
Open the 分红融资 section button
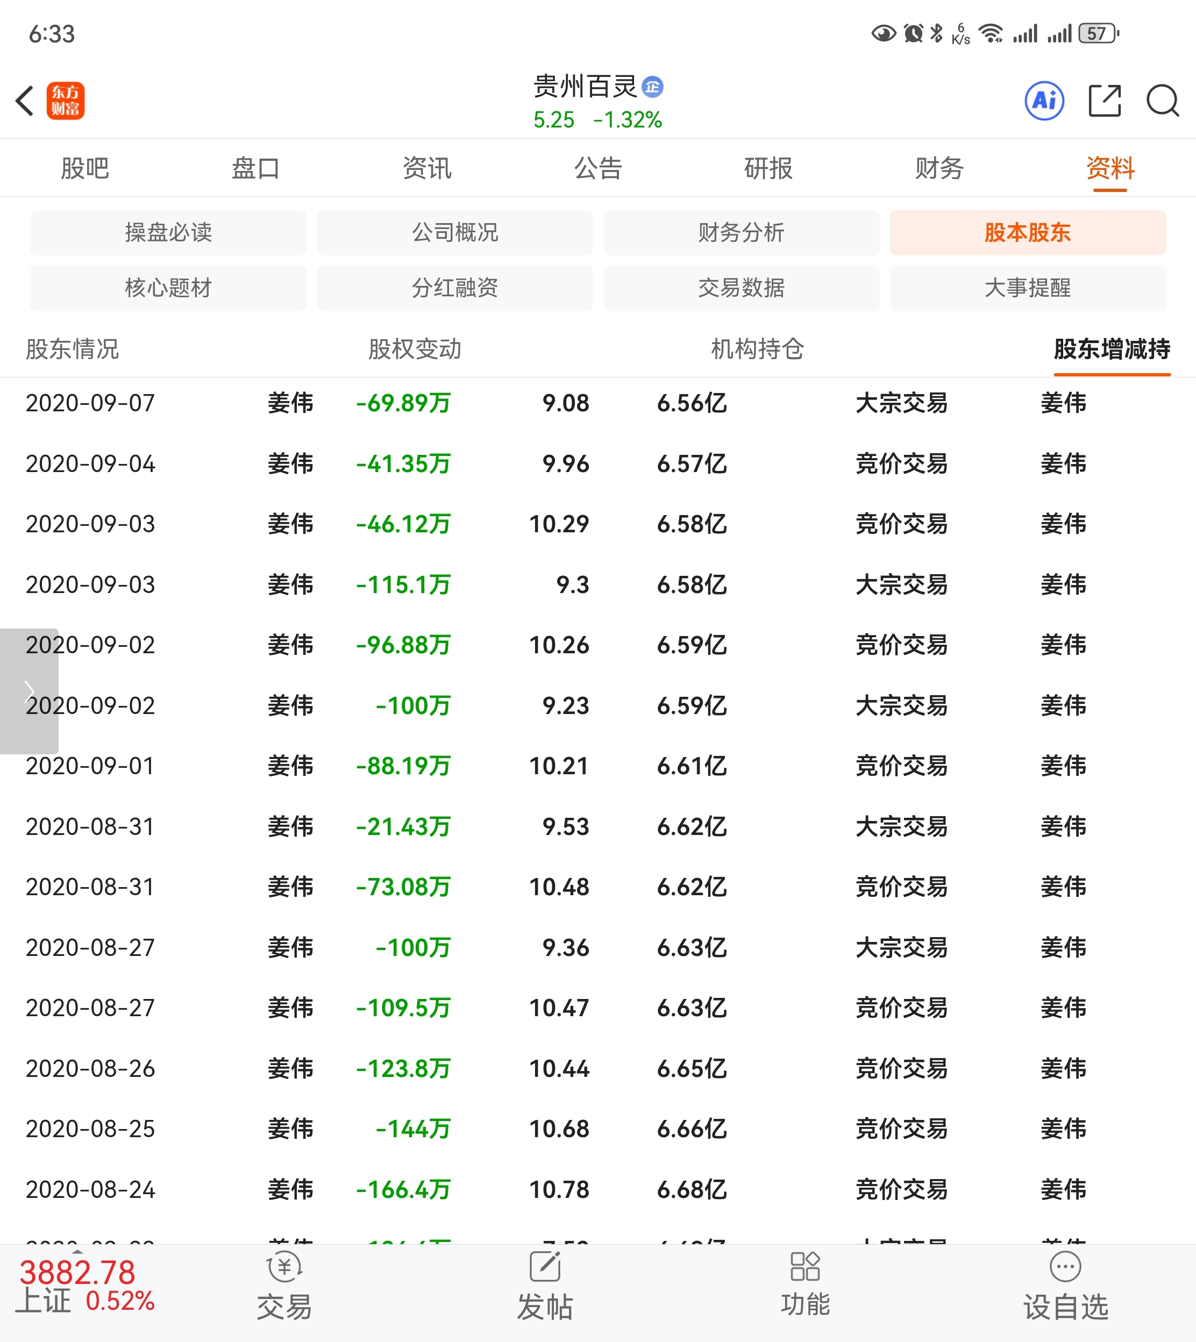click(x=454, y=288)
